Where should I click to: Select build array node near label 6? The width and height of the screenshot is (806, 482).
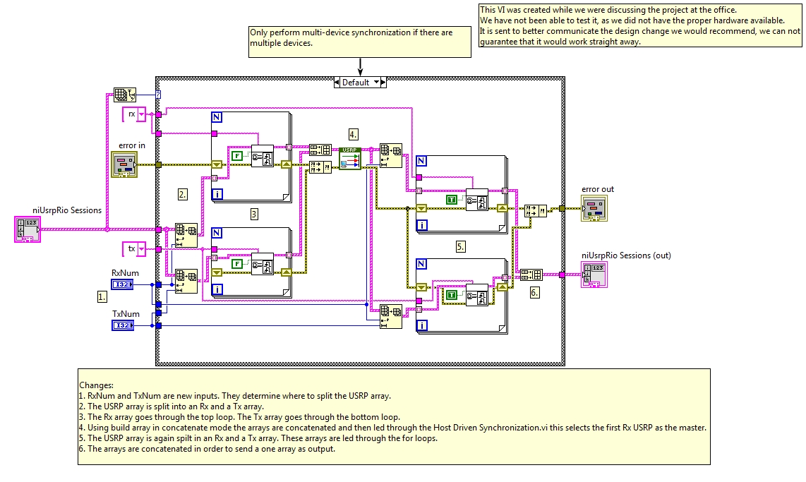(531, 275)
